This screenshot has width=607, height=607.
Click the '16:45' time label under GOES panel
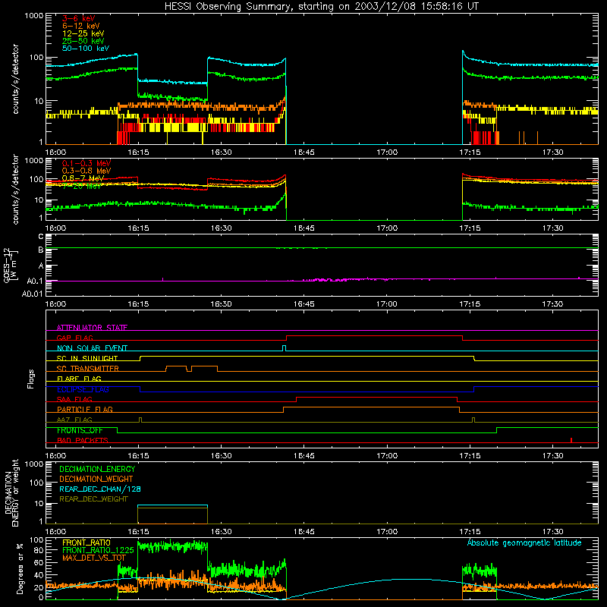click(304, 304)
